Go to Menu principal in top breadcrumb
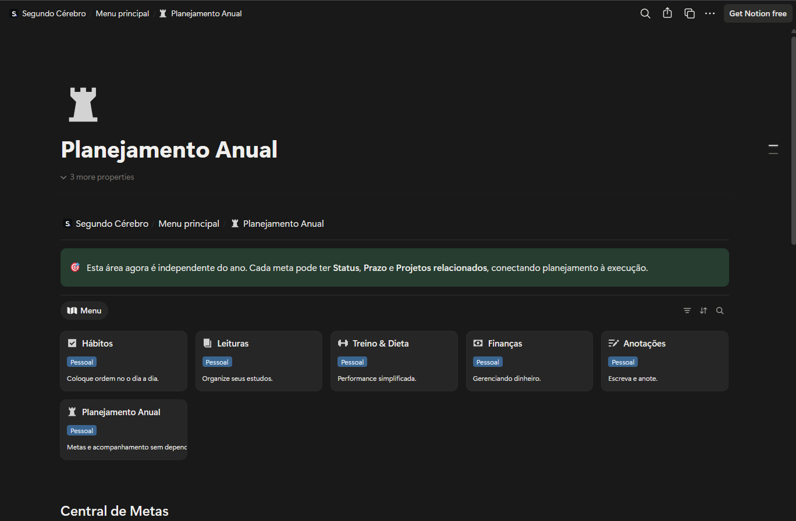 122,13
